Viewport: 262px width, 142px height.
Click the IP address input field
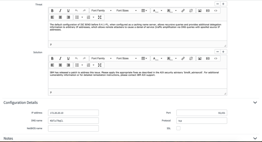coord(73,113)
